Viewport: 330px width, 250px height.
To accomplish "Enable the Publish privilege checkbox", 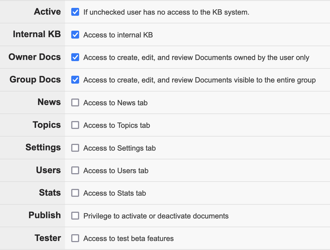I will (75, 216).
